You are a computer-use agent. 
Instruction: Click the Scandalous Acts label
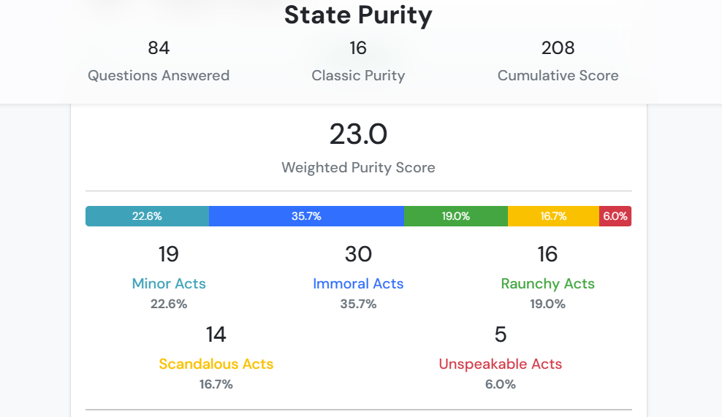[x=216, y=364]
